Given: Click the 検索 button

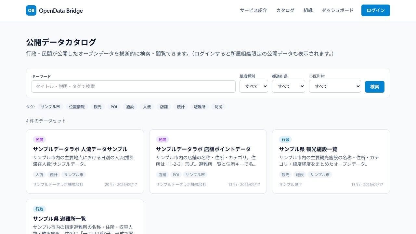Looking at the screenshot, I should coord(375,87).
